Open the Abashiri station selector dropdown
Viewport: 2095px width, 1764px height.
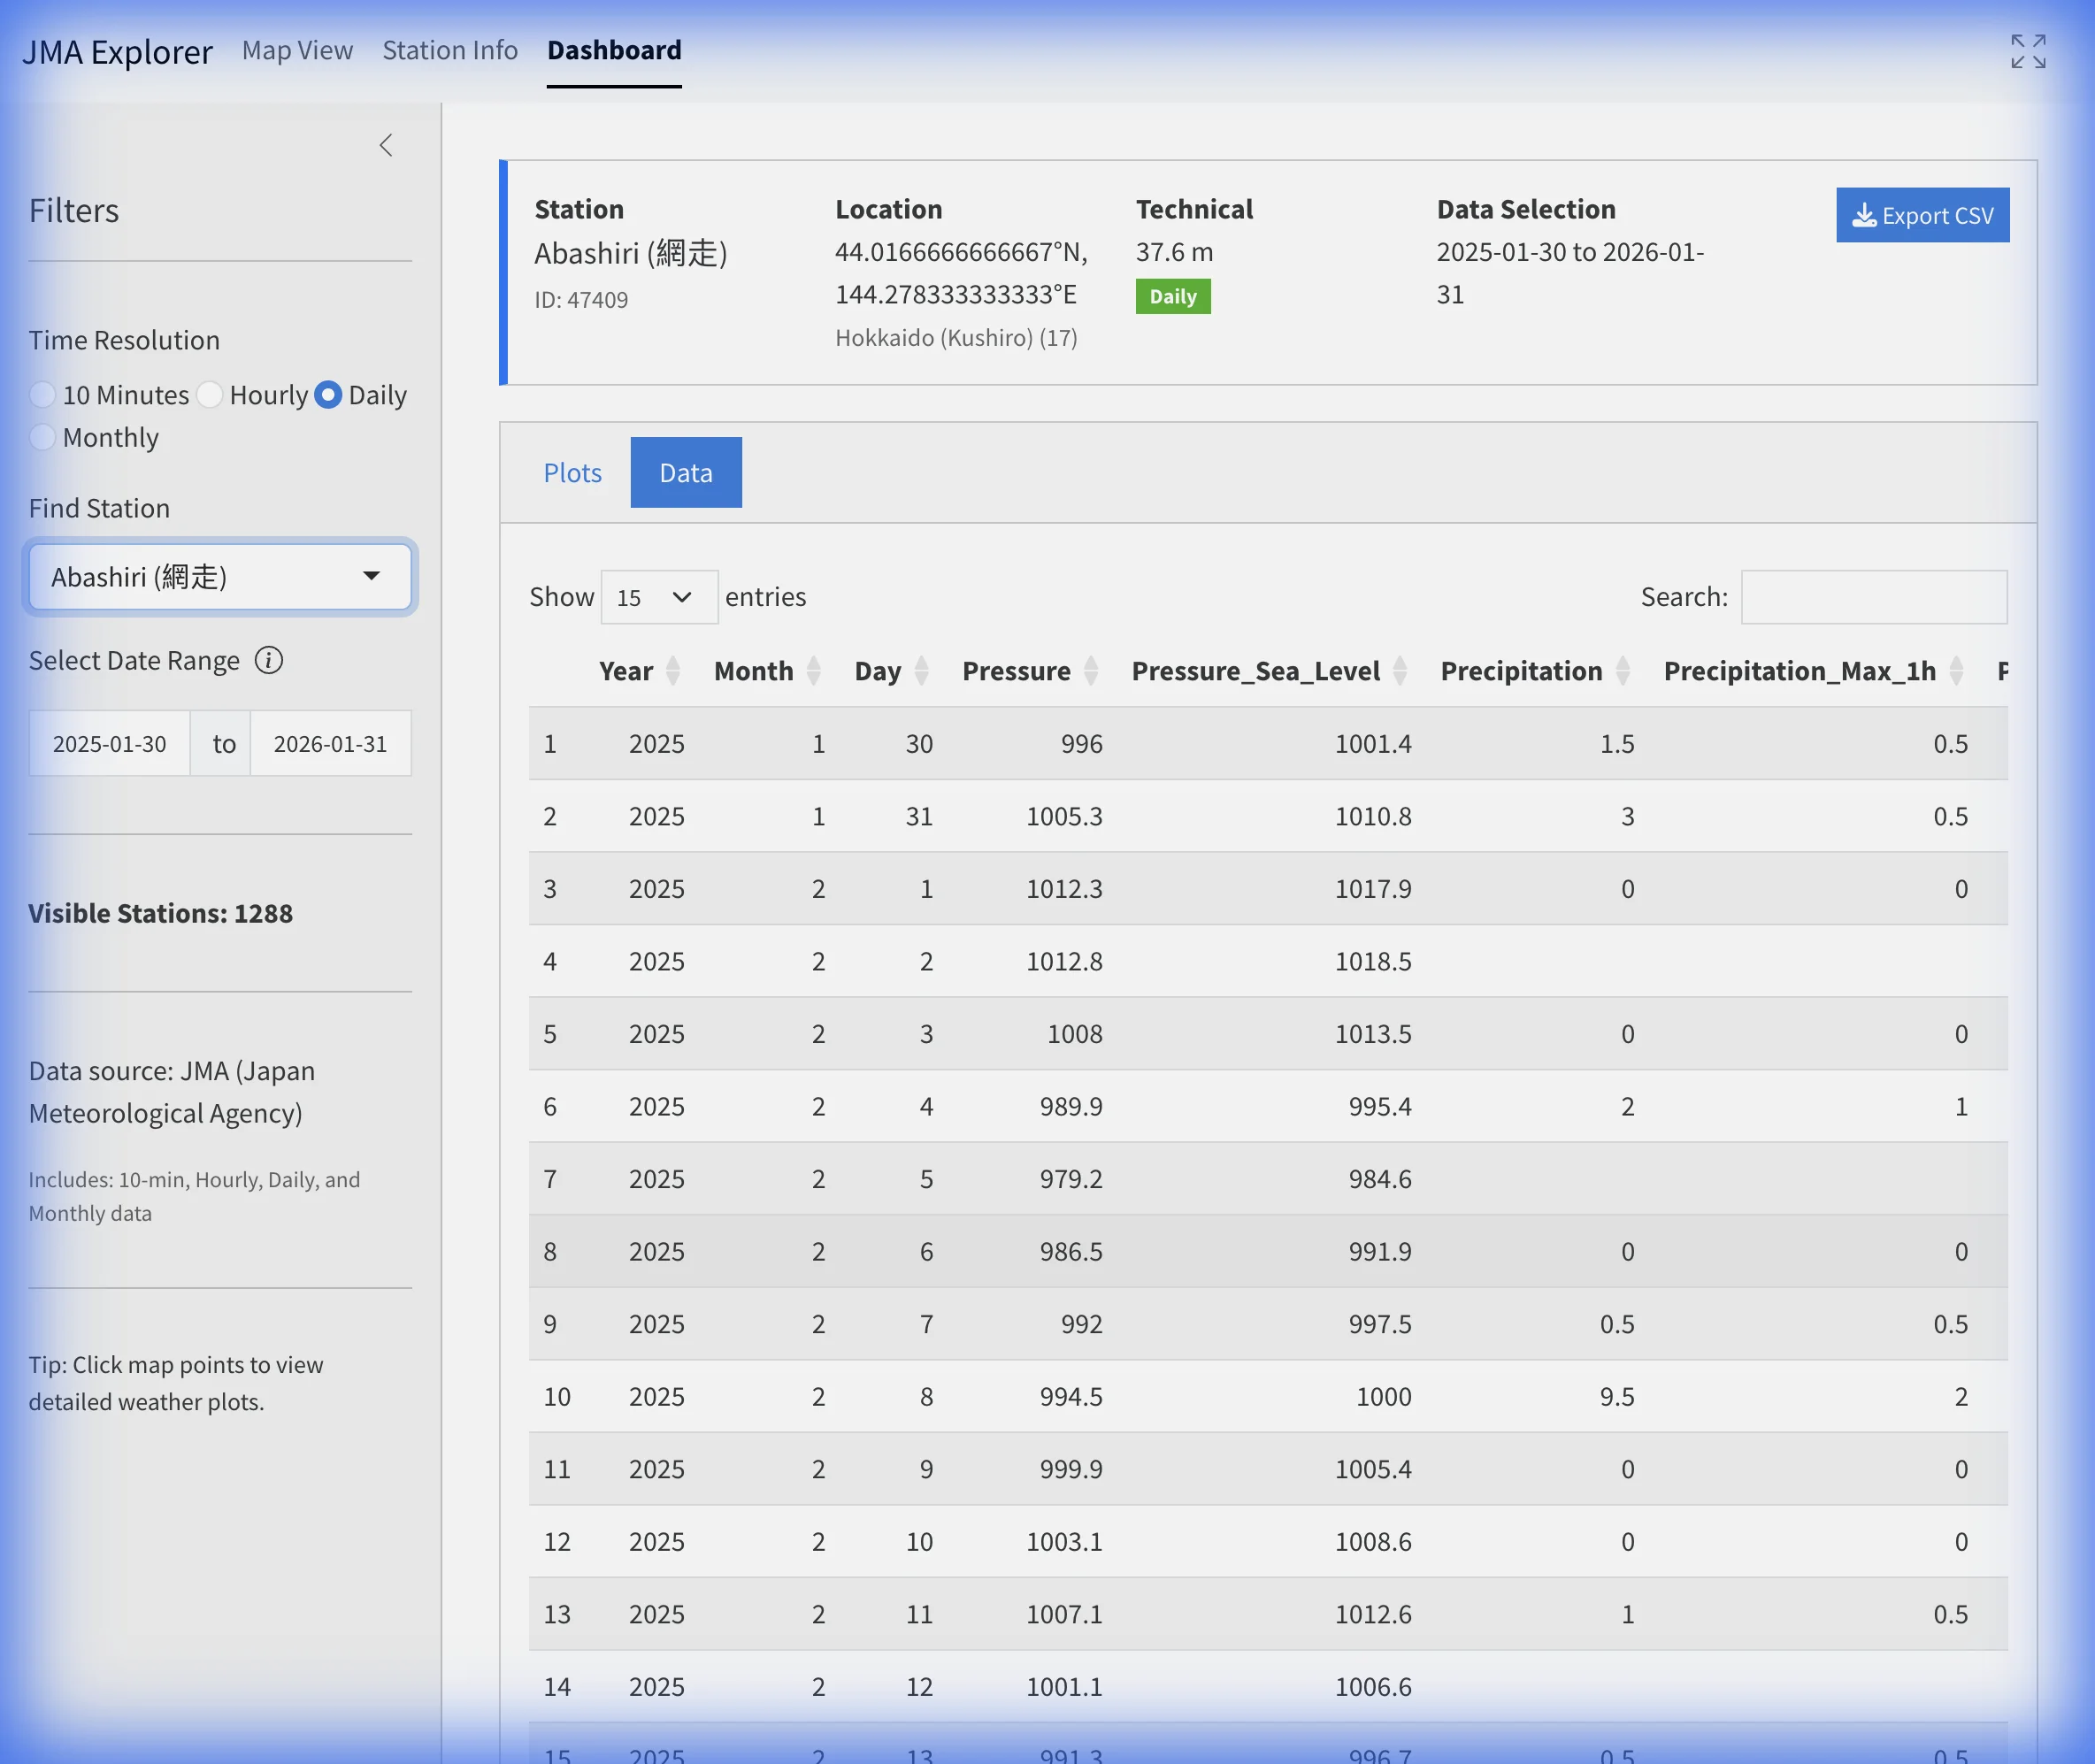click(x=219, y=577)
